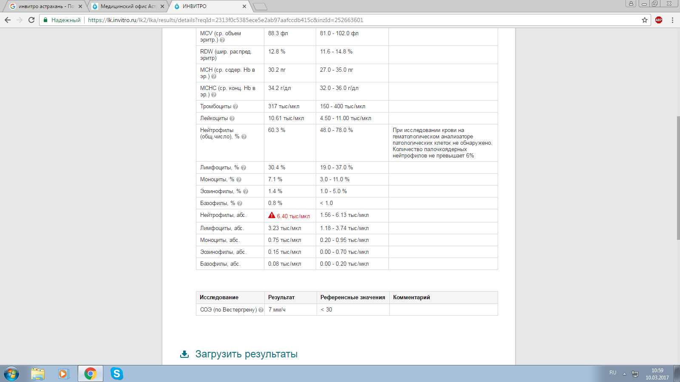Open the help tooltip for Лимфоциты, %
This screenshot has width=680, height=382.
pyautogui.click(x=244, y=168)
